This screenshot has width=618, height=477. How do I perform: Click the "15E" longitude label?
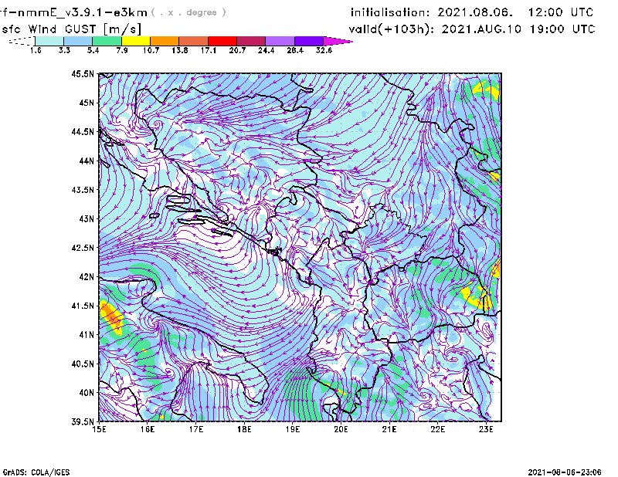pos(99,429)
